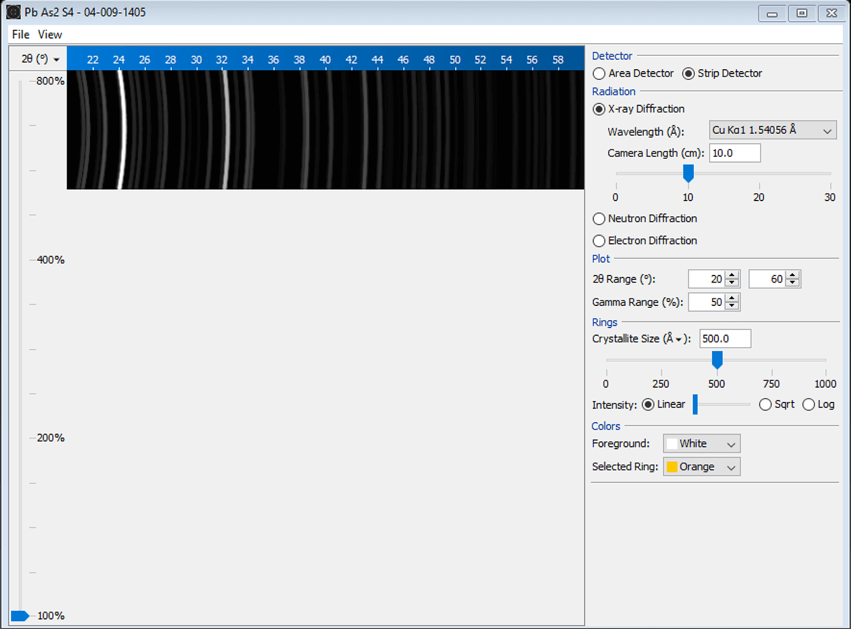Select the Area Detector option
Screen dimensions: 851x629
[599, 74]
